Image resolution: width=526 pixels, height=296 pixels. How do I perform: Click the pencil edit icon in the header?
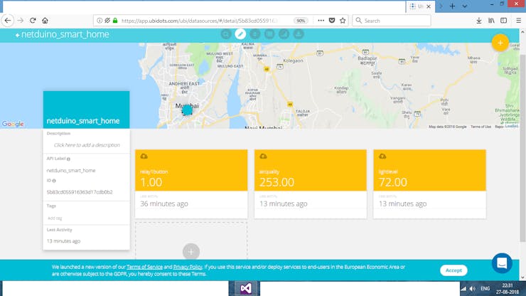tap(240, 34)
